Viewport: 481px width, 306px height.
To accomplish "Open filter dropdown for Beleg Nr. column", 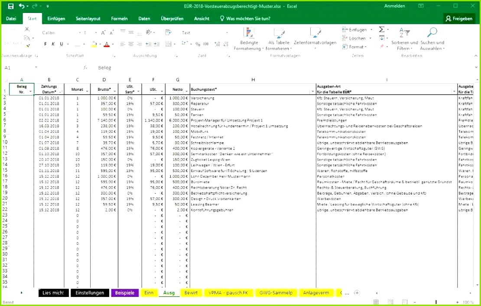I will click(30, 92).
